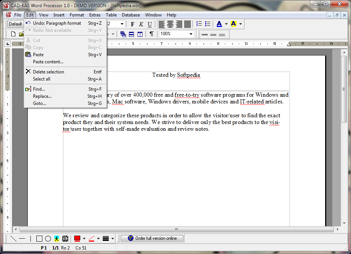
Task: Select the ellipse drawing tool
Action: coord(48,239)
